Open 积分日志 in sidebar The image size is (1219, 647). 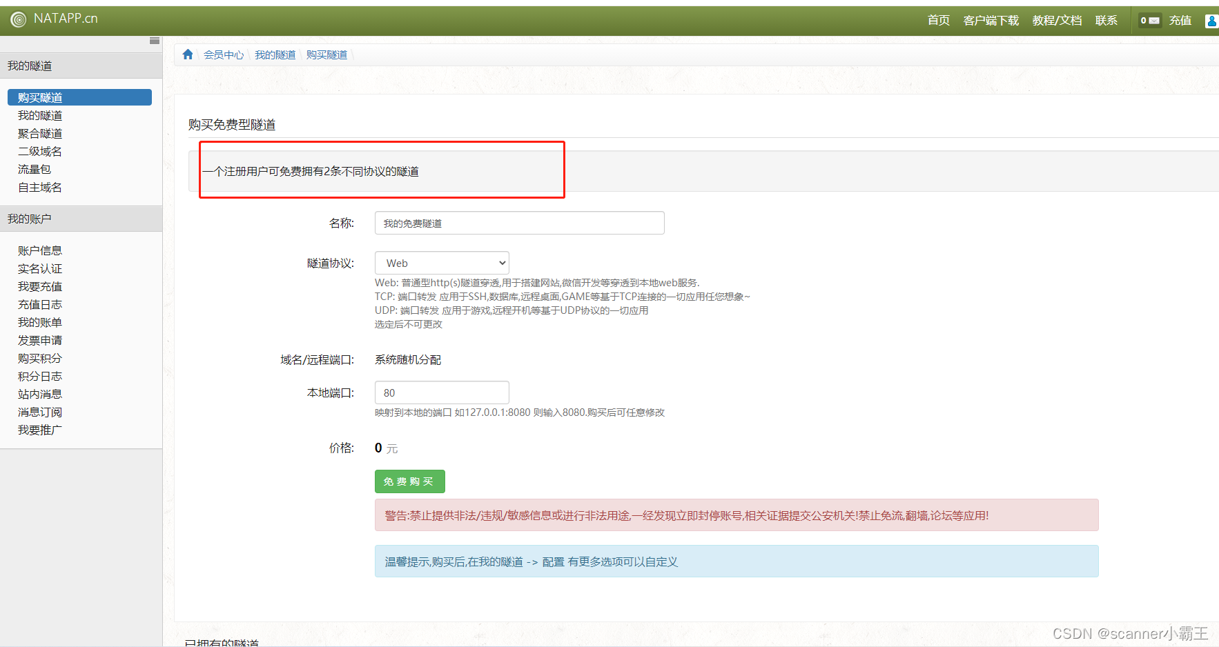click(40, 376)
